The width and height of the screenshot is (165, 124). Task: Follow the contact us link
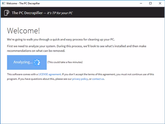point(98,79)
